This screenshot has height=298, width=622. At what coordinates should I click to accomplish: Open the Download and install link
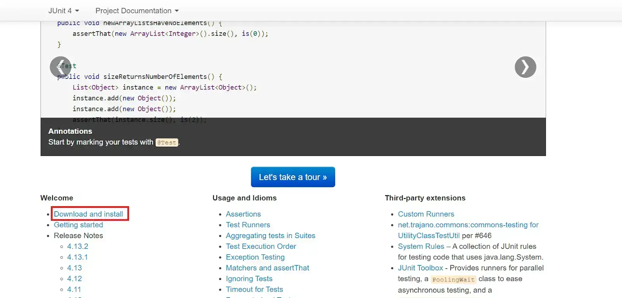pos(89,214)
